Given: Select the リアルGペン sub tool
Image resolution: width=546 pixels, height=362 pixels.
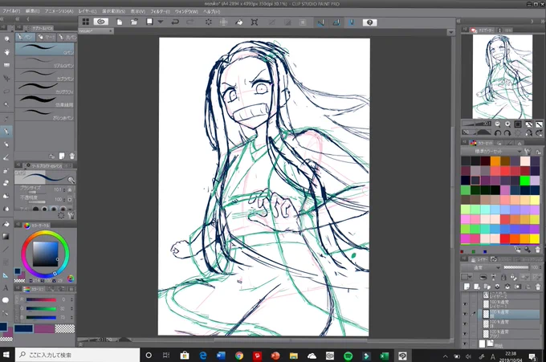Looking at the screenshot, I should [x=45, y=63].
